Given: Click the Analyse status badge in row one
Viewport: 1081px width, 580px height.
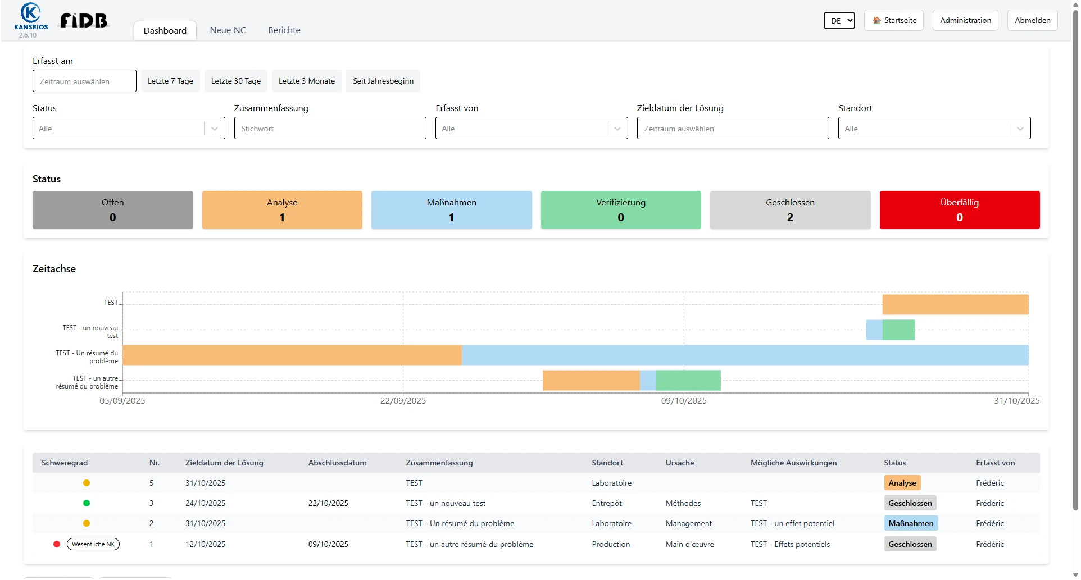Looking at the screenshot, I should pyautogui.click(x=902, y=482).
